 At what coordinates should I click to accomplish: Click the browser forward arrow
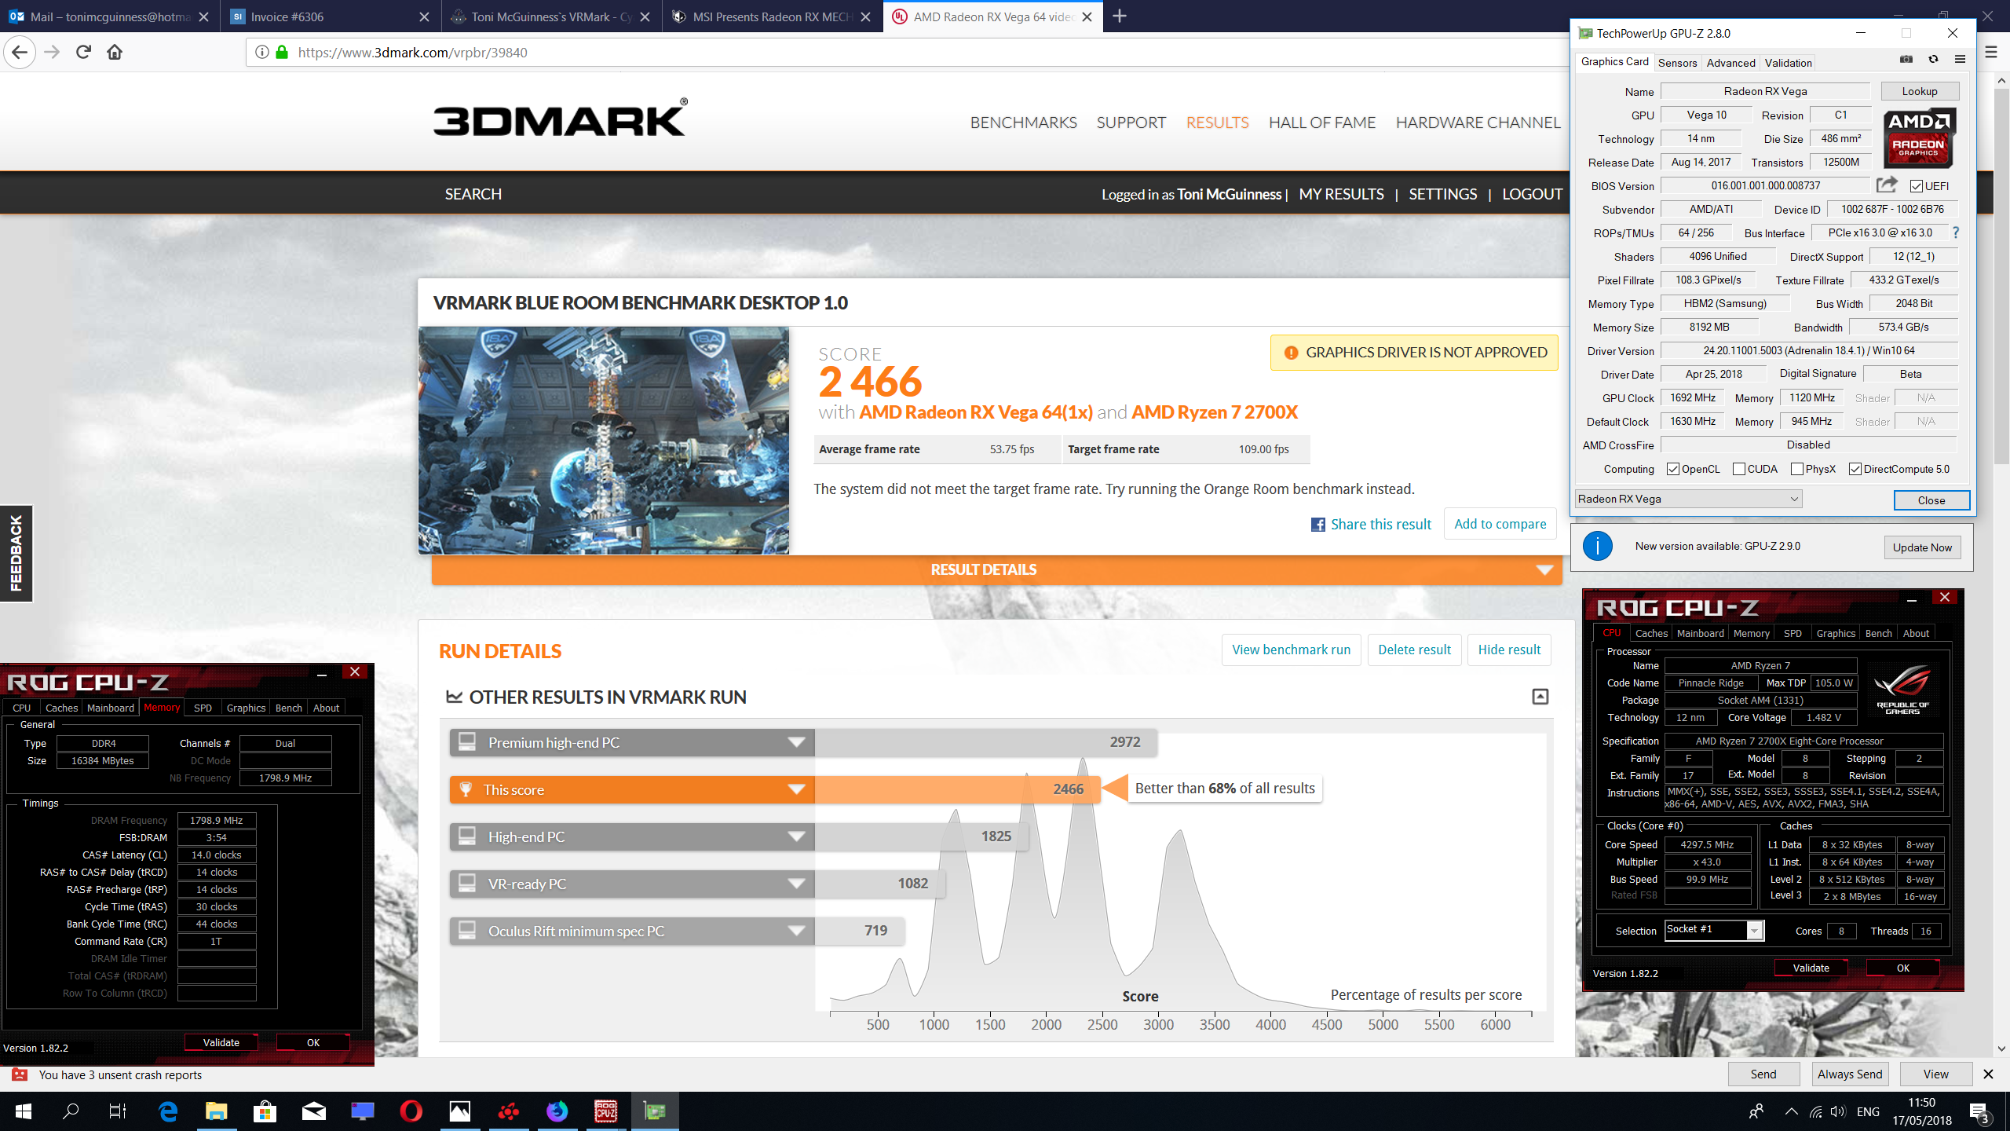point(53,53)
